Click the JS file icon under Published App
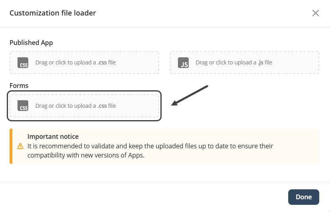 184,63
